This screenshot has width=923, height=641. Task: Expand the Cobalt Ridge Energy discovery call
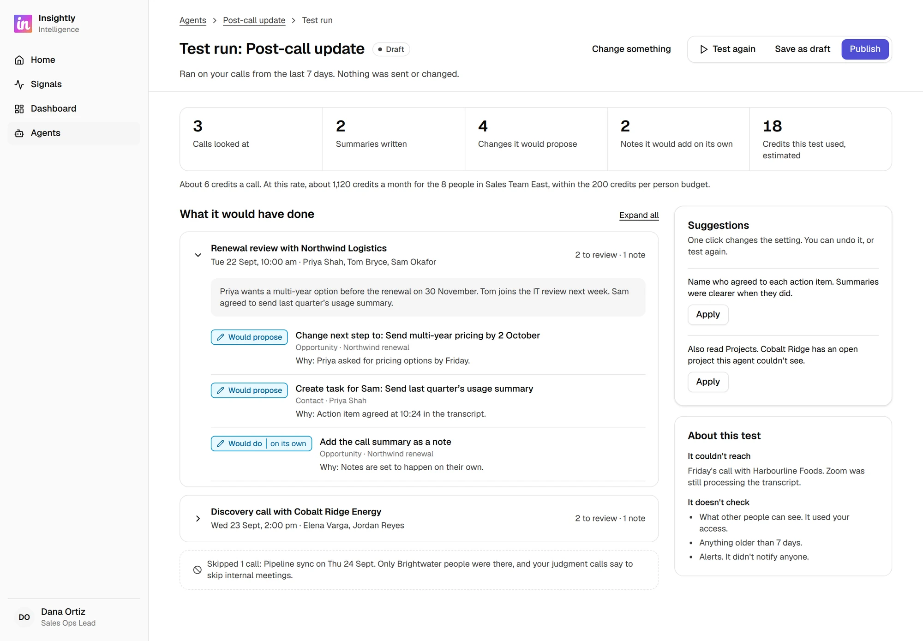[x=198, y=519]
